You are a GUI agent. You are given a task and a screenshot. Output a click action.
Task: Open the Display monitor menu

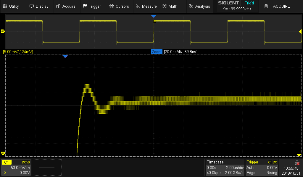(39, 6)
